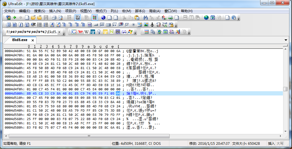Open print preview with the magnifier page icon
Screen dimensions: 292x149
pos(61,18)
